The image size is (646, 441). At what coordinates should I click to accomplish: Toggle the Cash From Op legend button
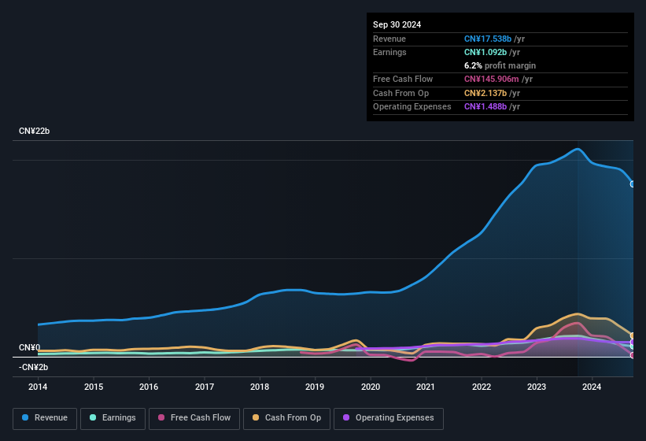[286, 418]
